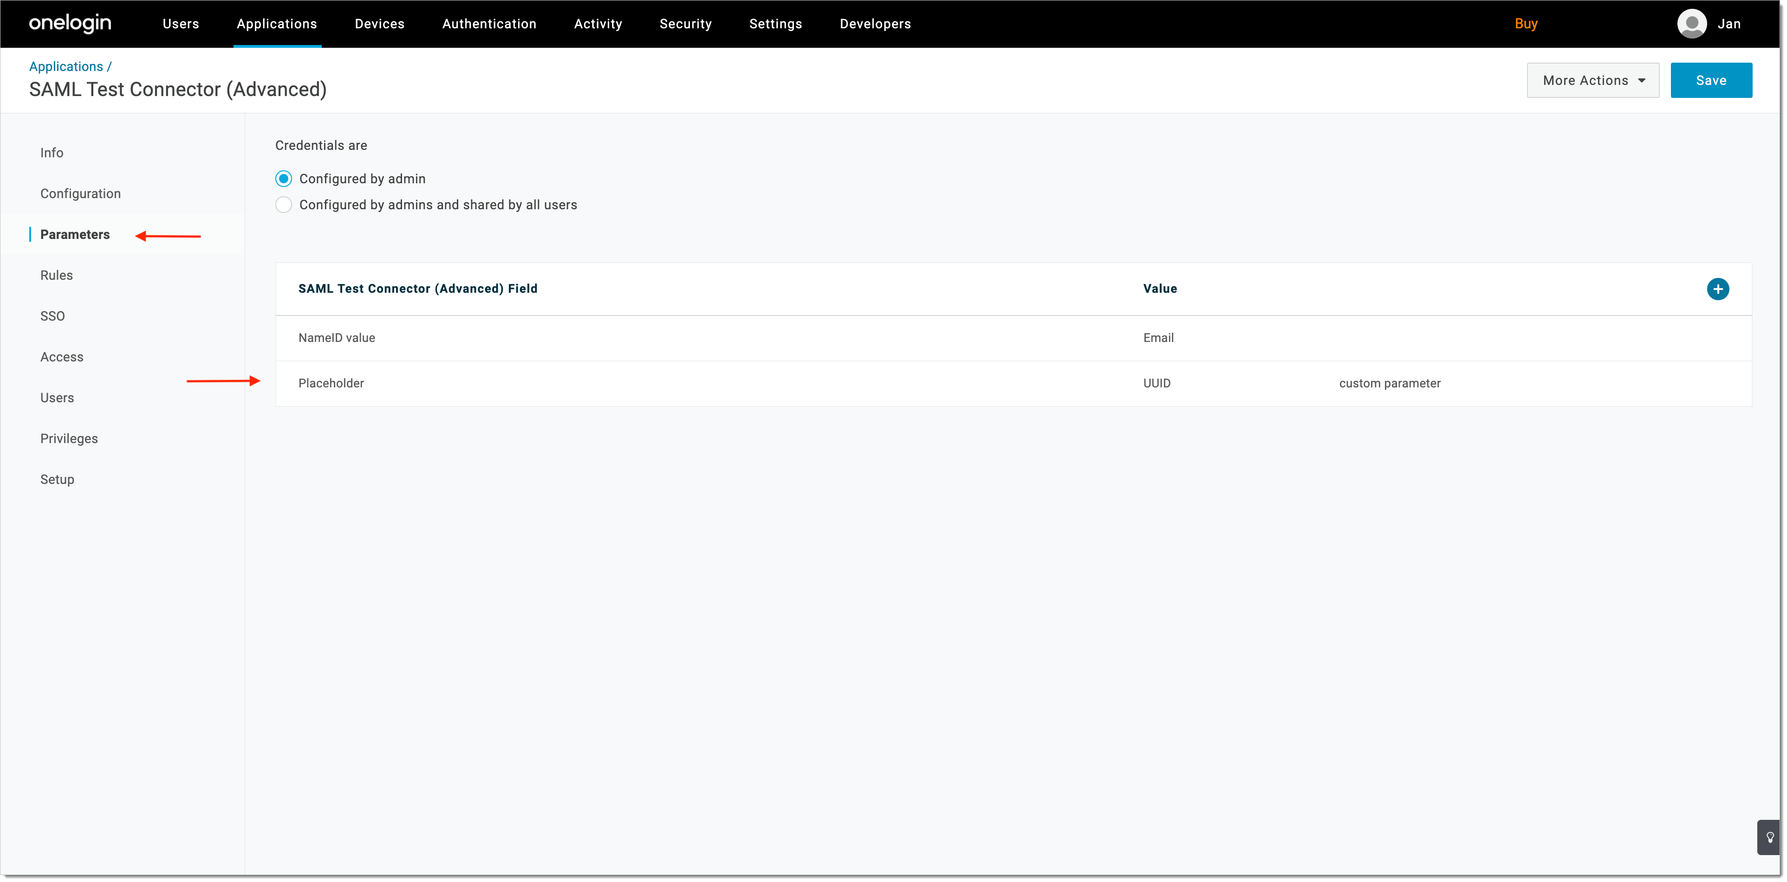
Task: Switch to the Rules tab
Action: pyautogui.click(x=56, y=275)
